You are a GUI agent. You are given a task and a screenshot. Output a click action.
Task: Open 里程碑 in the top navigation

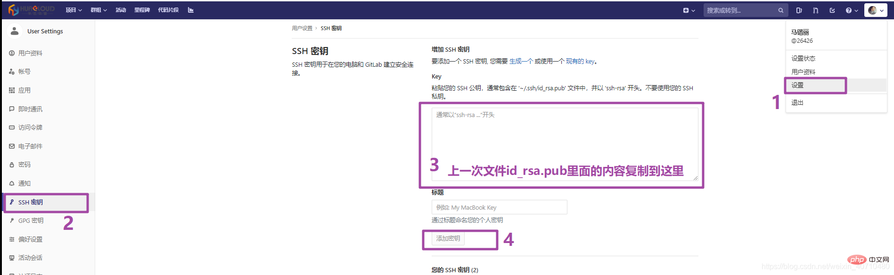tap(142, 10)
